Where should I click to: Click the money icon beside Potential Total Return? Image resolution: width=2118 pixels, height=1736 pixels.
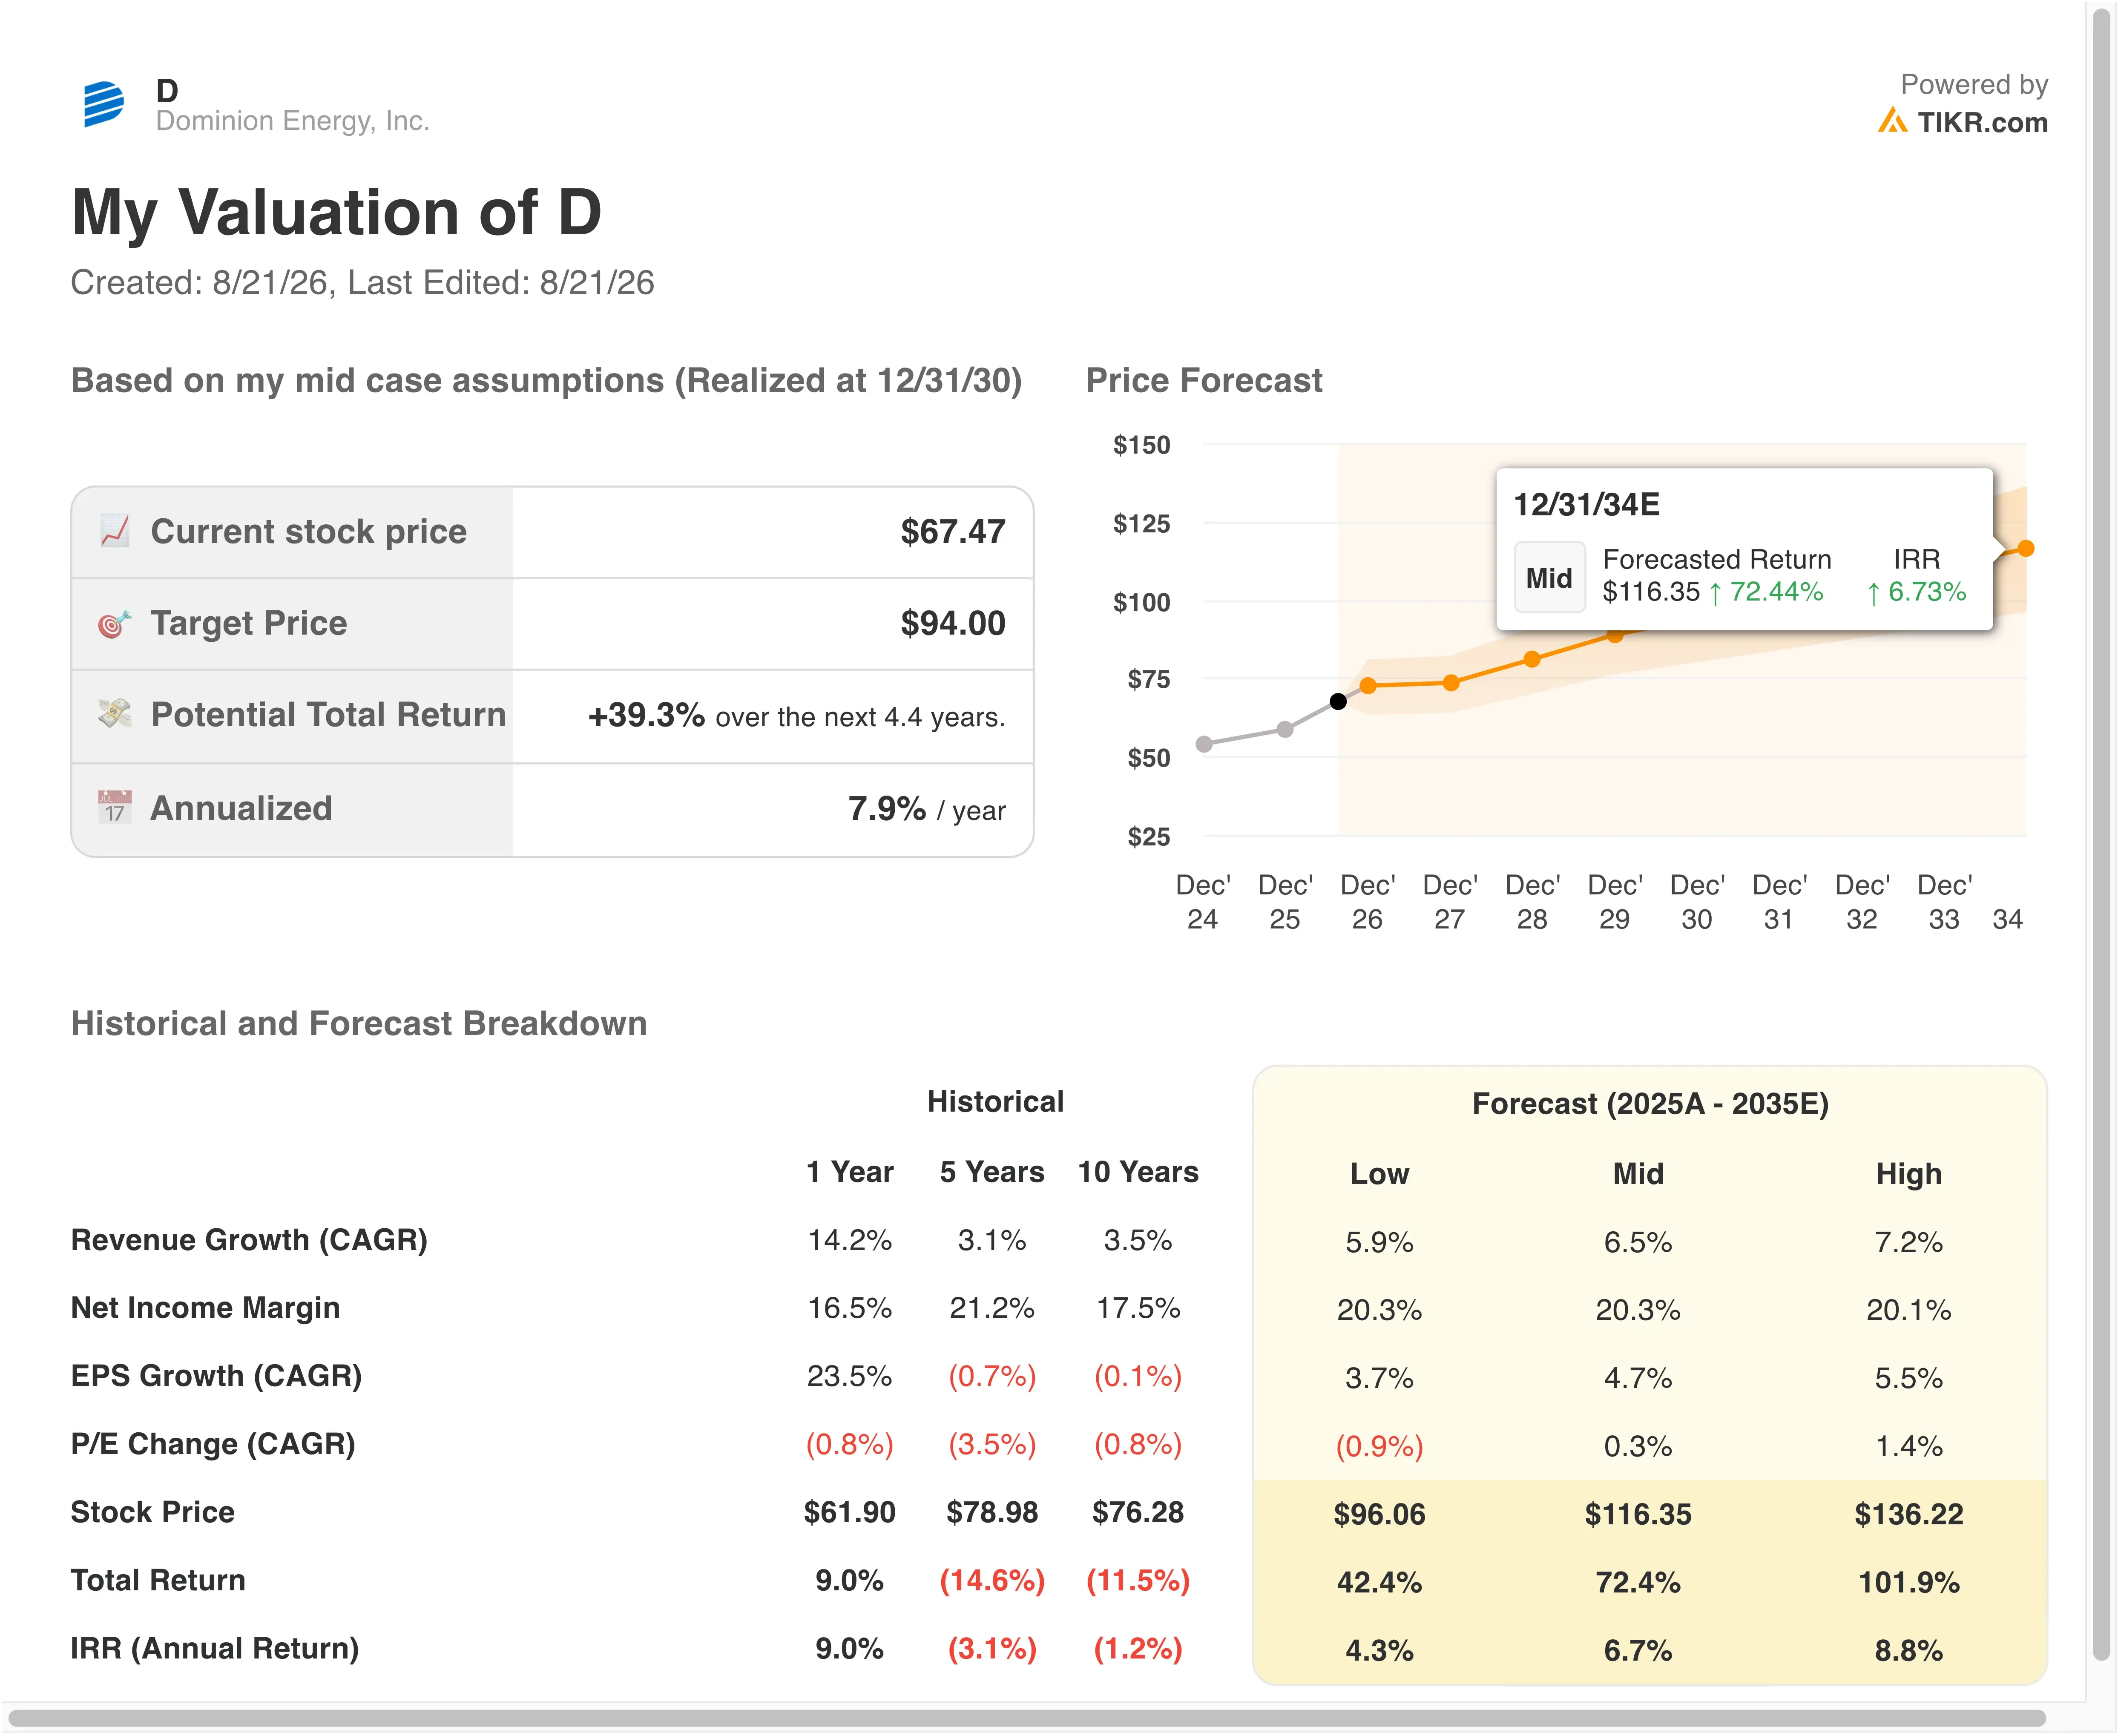point(115,713)
